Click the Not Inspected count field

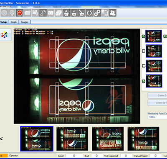tap(126, 156)
